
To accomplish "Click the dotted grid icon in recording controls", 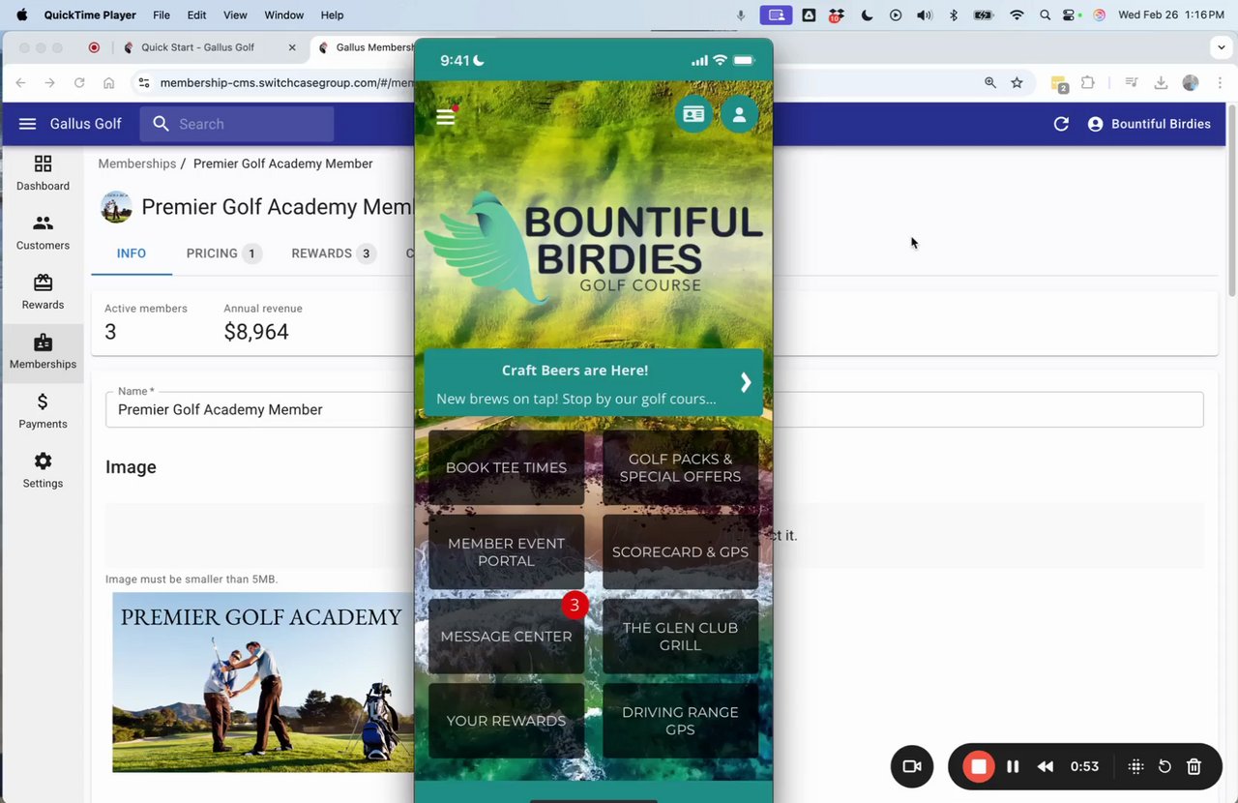I will pyautogui.click(x=1136, y=766).
